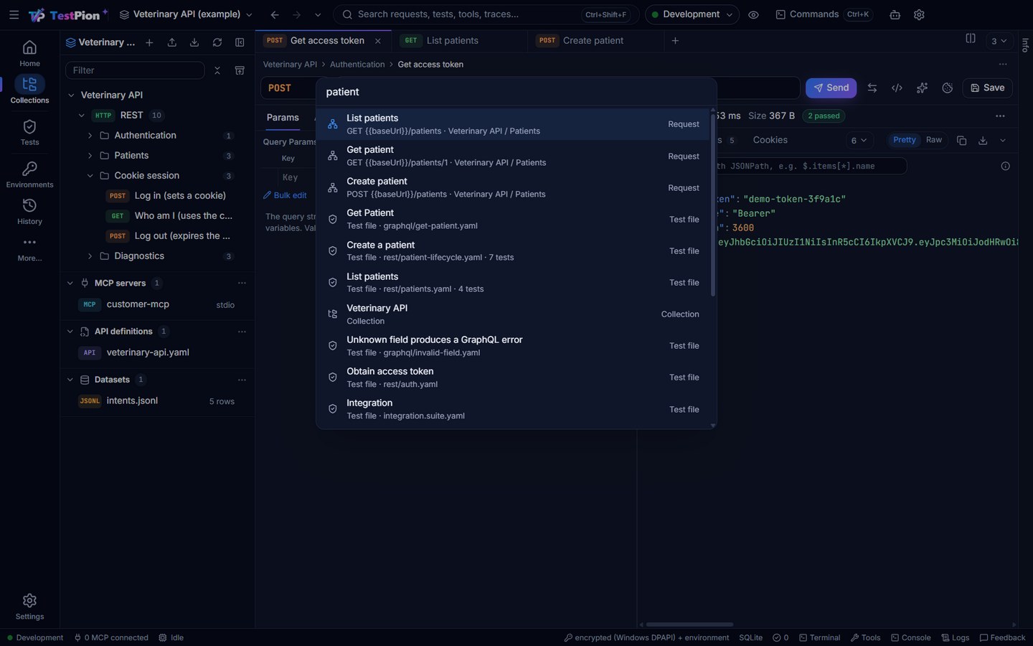Open the Commands palette button

[x=824, y=14]
